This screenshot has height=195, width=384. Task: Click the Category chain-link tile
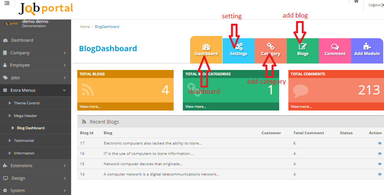pos(270,50)
